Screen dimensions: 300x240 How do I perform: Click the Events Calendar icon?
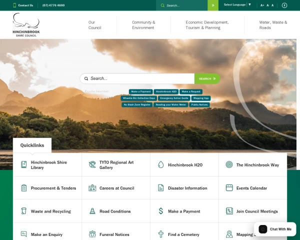[x=229, y=188]
